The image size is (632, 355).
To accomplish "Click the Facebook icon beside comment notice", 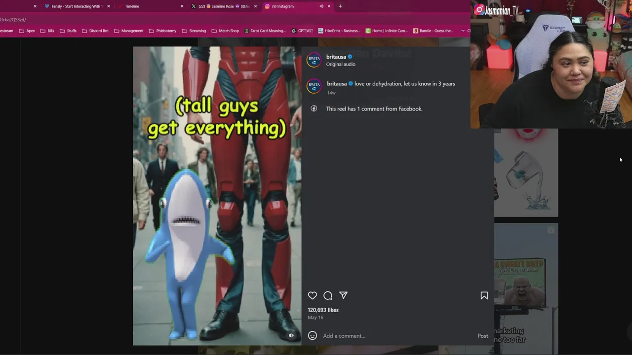I will pyautogui.click(x=314, y=108).
